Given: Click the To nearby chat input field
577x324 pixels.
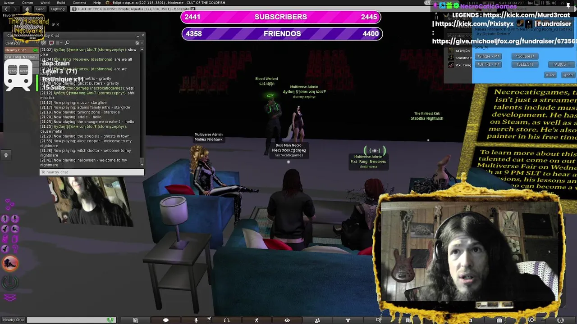Looking at the screenshot, I should point(92,172).
